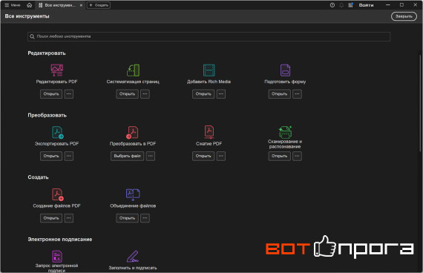Click the Преобразовать в PDF tool icon
This screenshot has height=273, width=423.
(132, 133)
